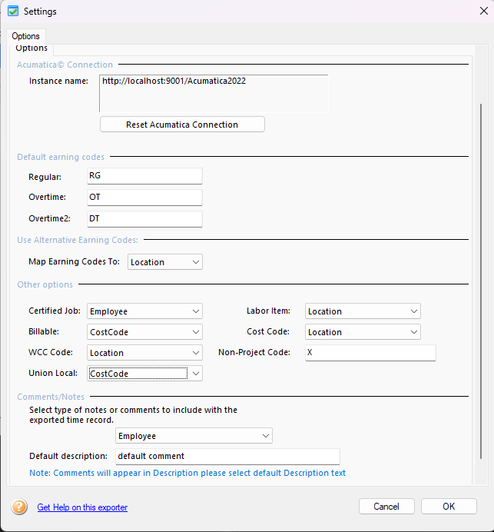This screenshot has width=494, height=532.
Task: Click the OK button
Action: tap(449, 506)
